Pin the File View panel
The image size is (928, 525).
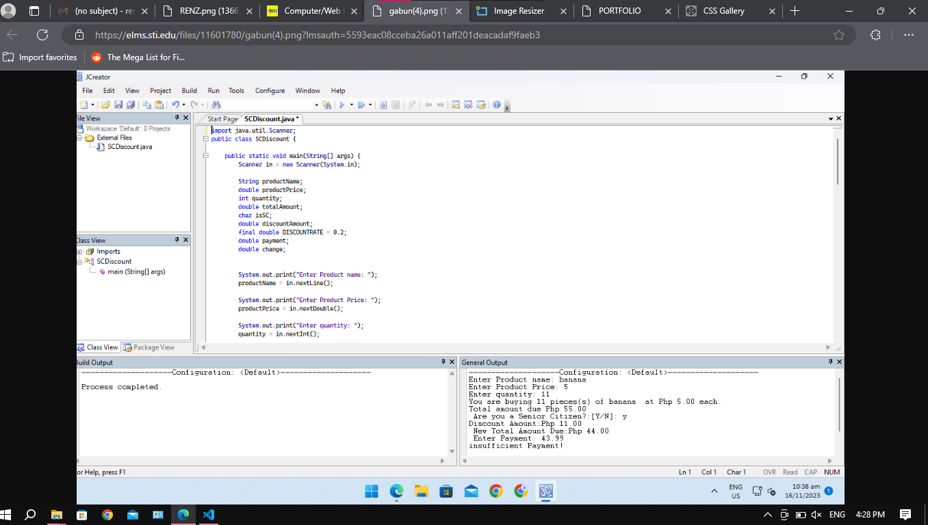tap(177, 118)
